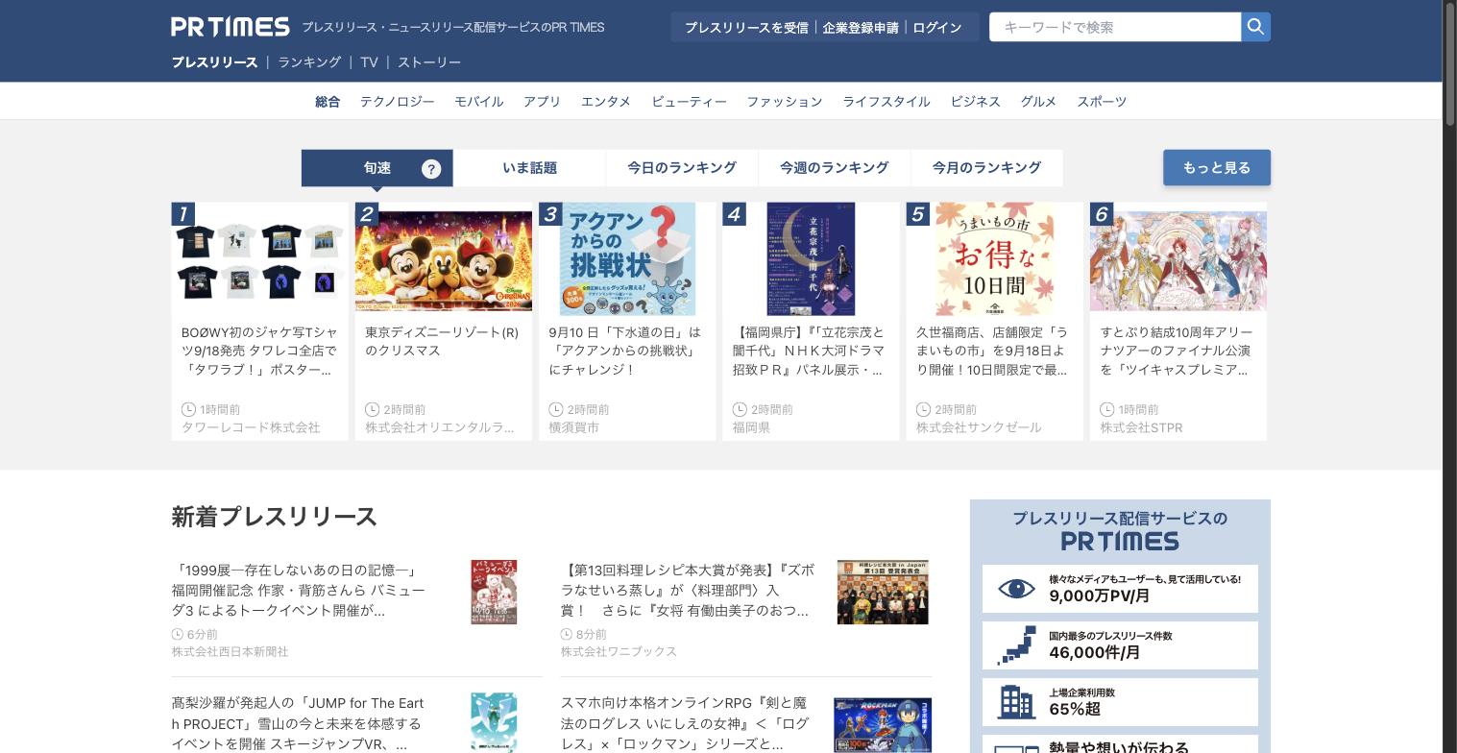Click the clock icon on the BOØWY card
This screenshot has width=1457, height=753.
(188, 409)
